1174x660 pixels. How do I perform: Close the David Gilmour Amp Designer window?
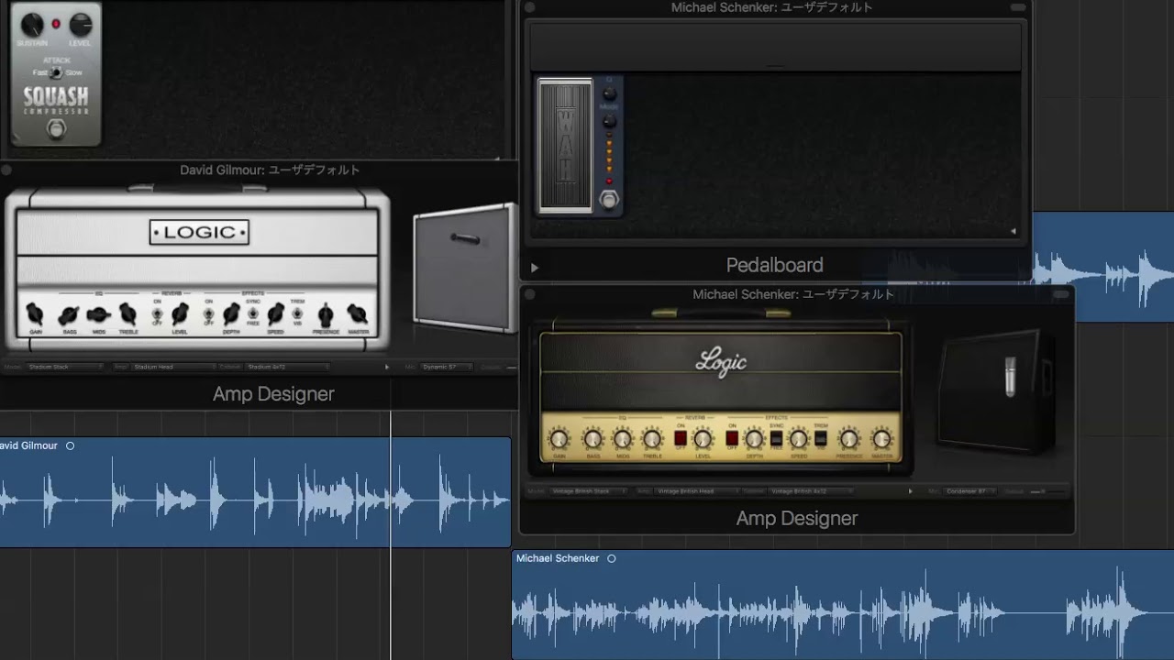pyautogui.click(x=6, y=170)
